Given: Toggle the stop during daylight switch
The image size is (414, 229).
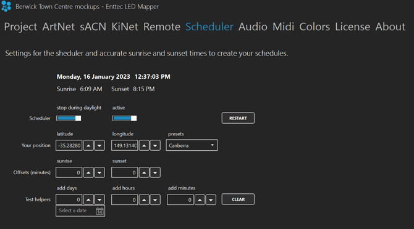Looking at the screenshot, I should (69, 118).
